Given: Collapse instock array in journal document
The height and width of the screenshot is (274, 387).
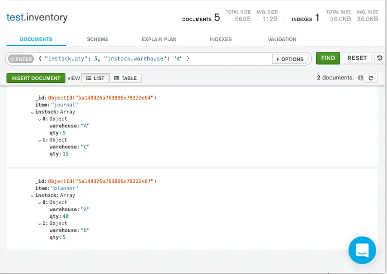Looking at the screenshot, I should click(32, 112).
